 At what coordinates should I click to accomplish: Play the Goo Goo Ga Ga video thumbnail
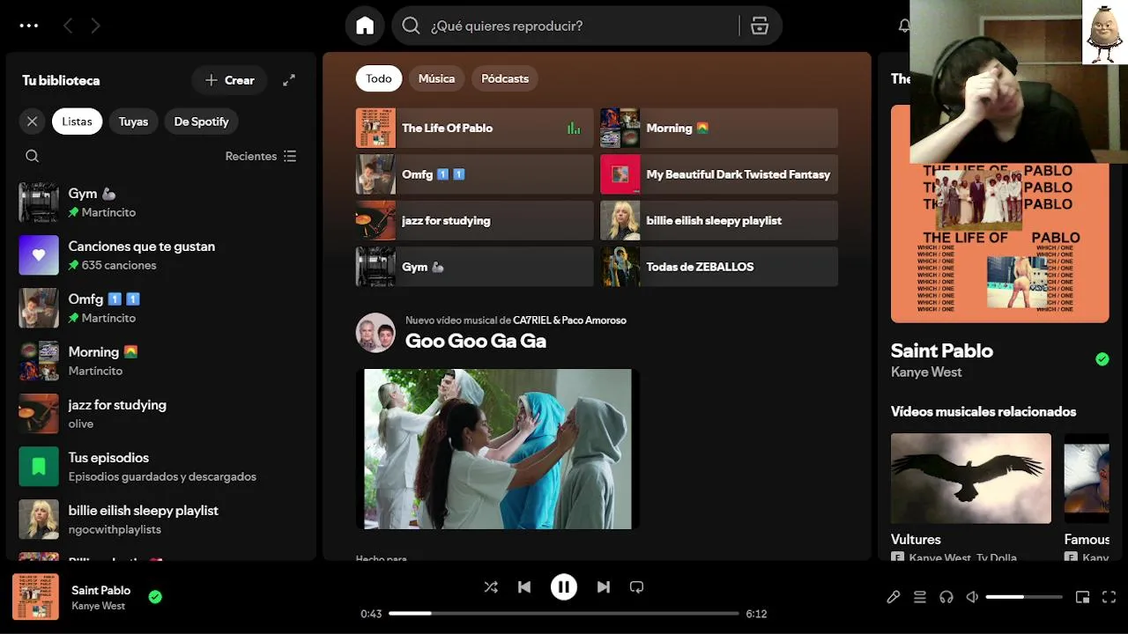pyautogui.click(x=498, y=449)
